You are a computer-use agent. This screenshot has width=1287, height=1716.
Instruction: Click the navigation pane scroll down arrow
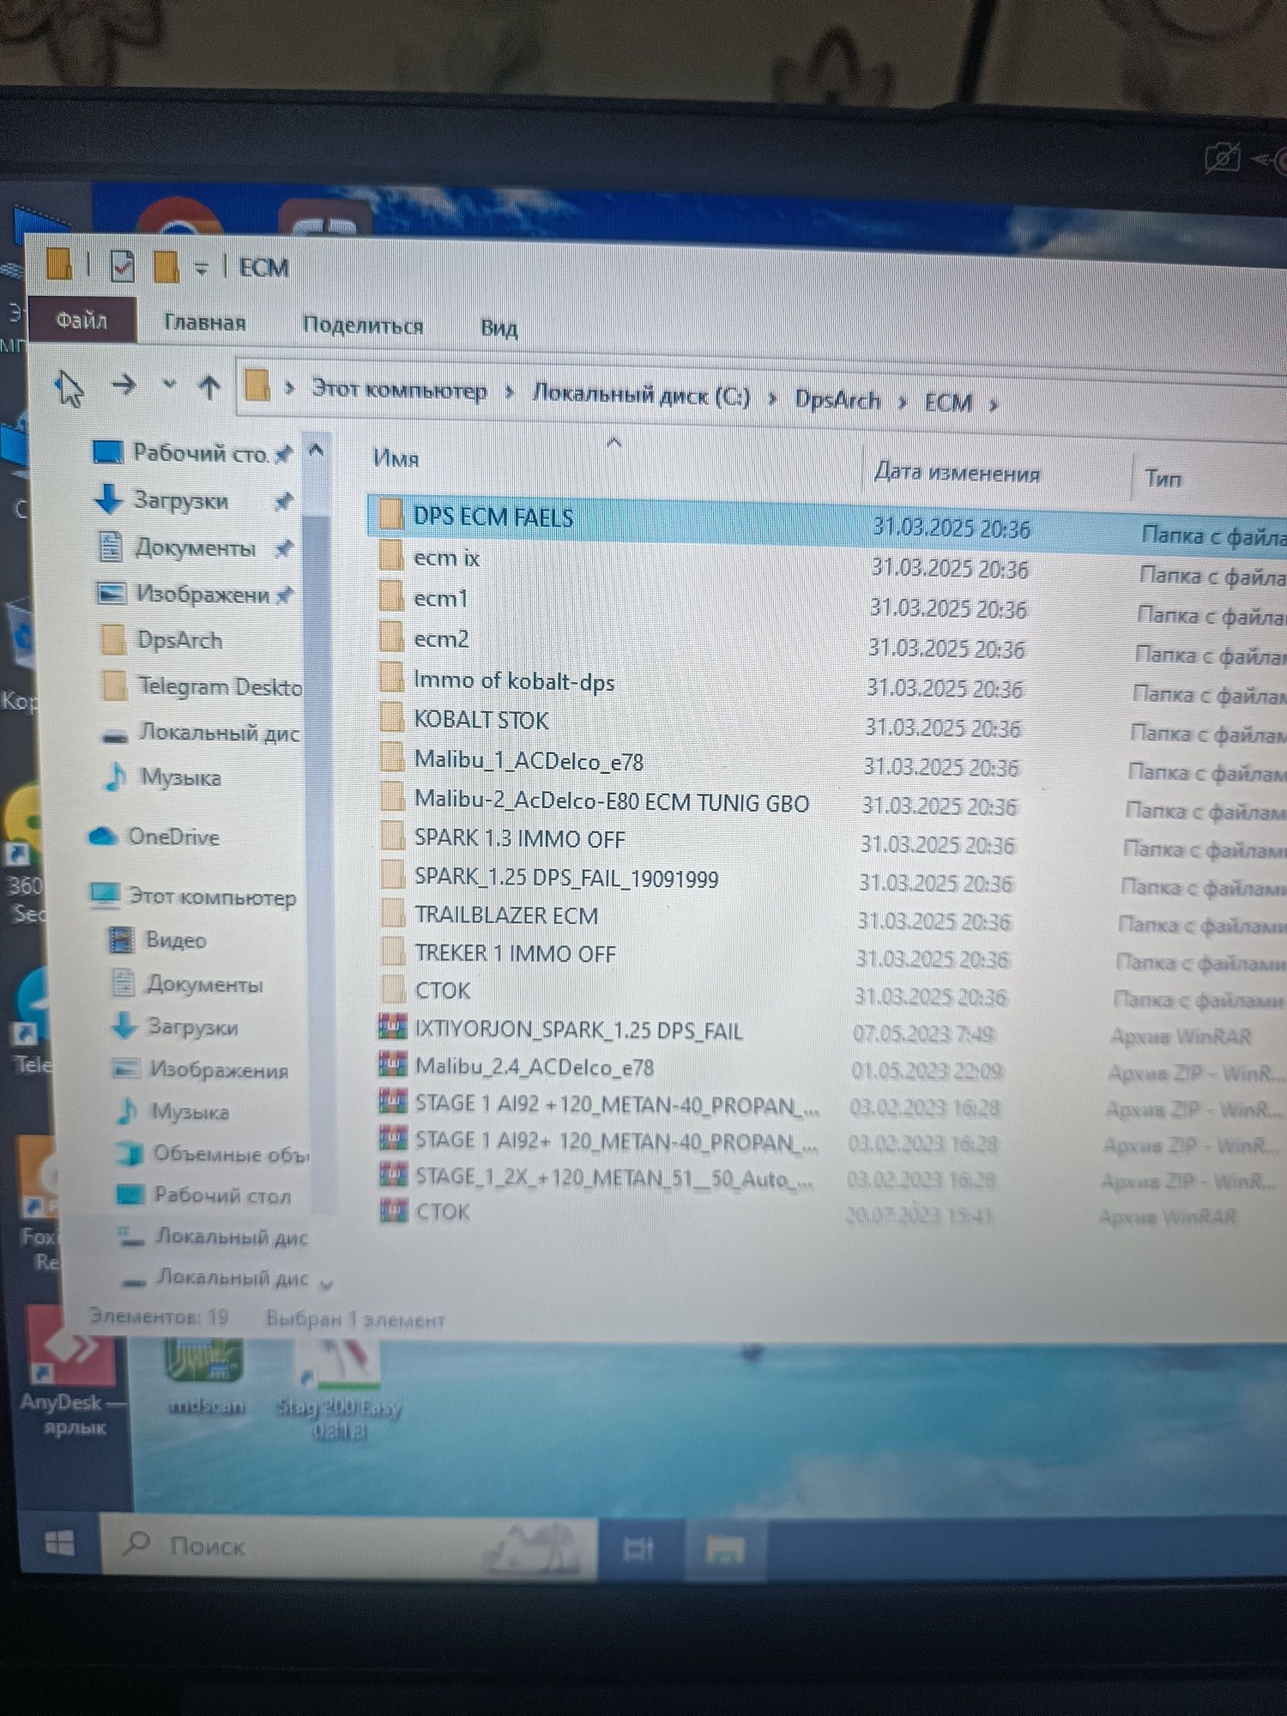pyautogui.click(x=326, y=1284)
